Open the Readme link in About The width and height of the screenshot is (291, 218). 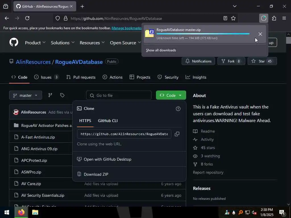pos(204,131)
